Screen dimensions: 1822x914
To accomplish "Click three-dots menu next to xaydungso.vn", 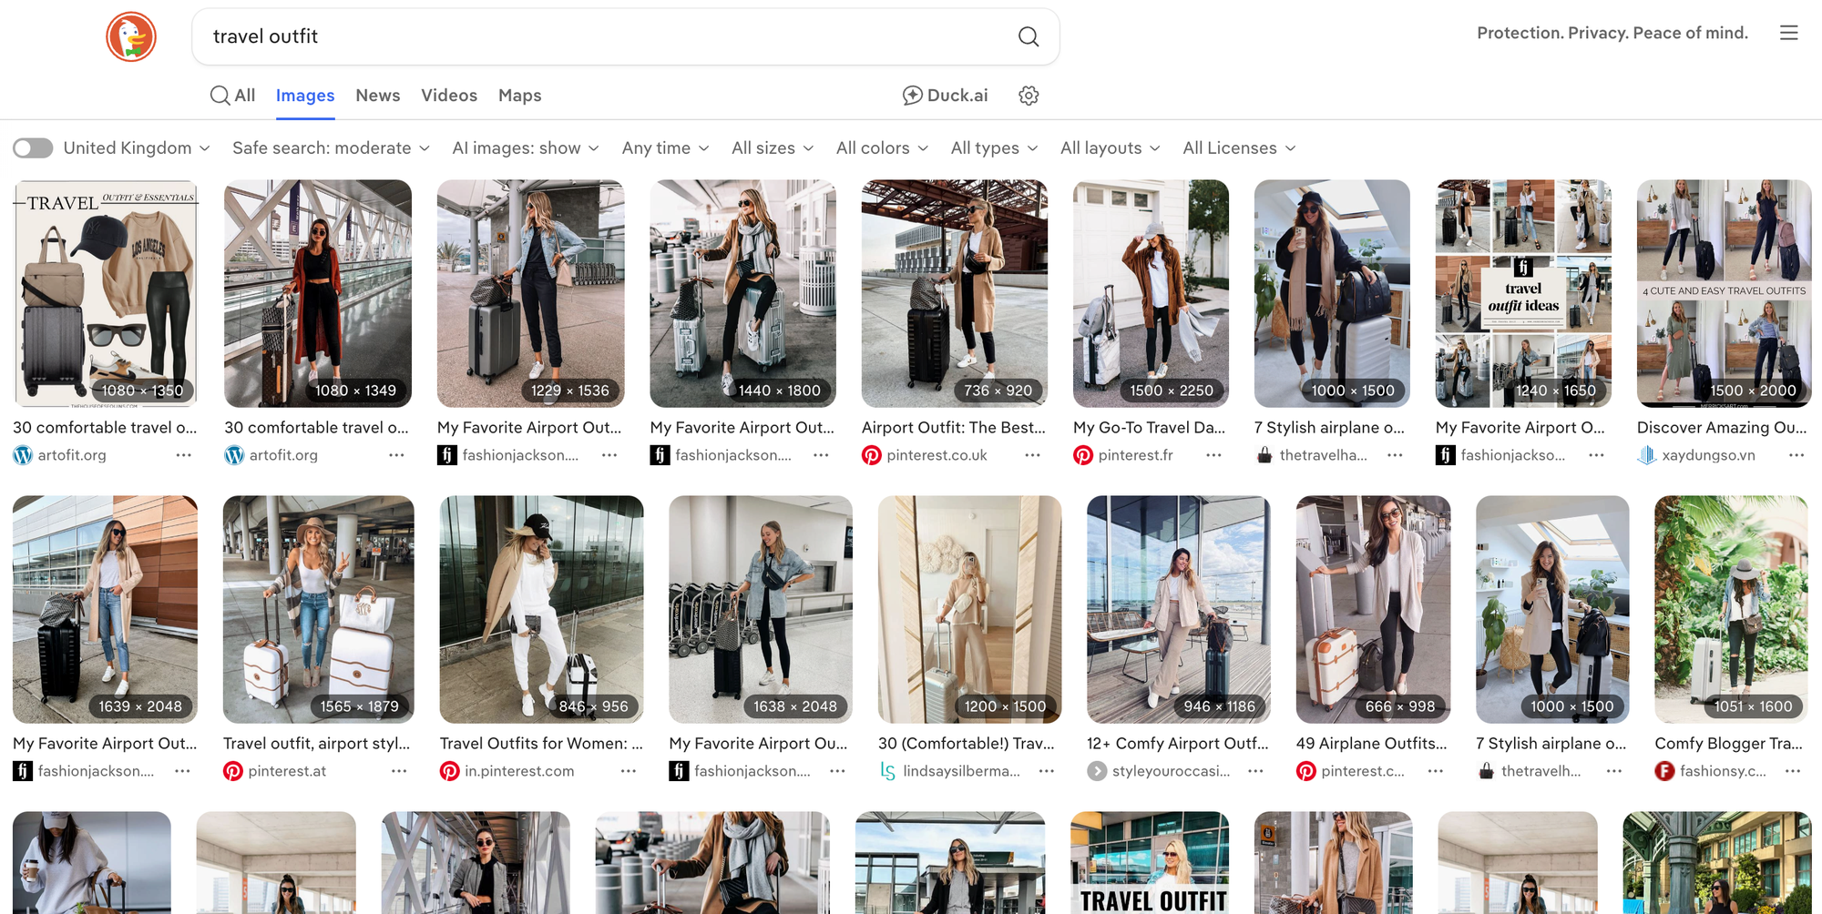I will (1796, 455).
